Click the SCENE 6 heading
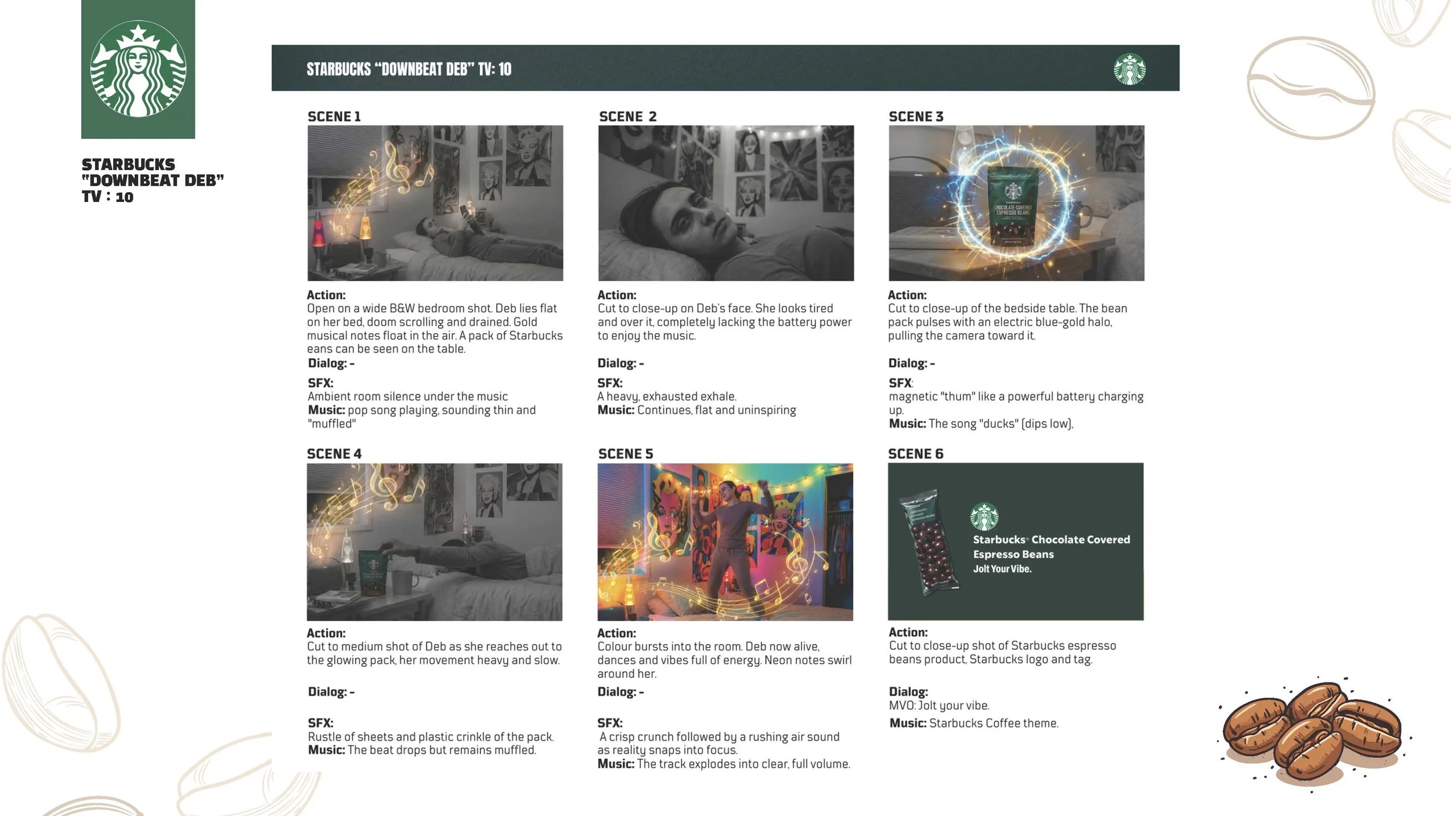Viewport: 1451px width, 816px height. pyautogui.click(x=916, y=454)
